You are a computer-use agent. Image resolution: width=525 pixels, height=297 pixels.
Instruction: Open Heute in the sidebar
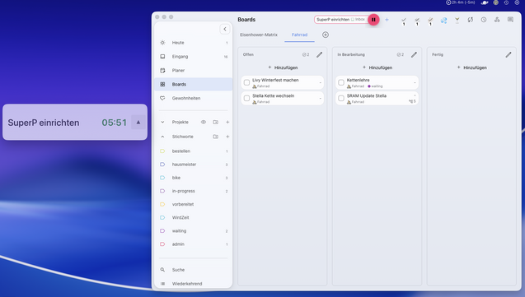coord(193,43)
